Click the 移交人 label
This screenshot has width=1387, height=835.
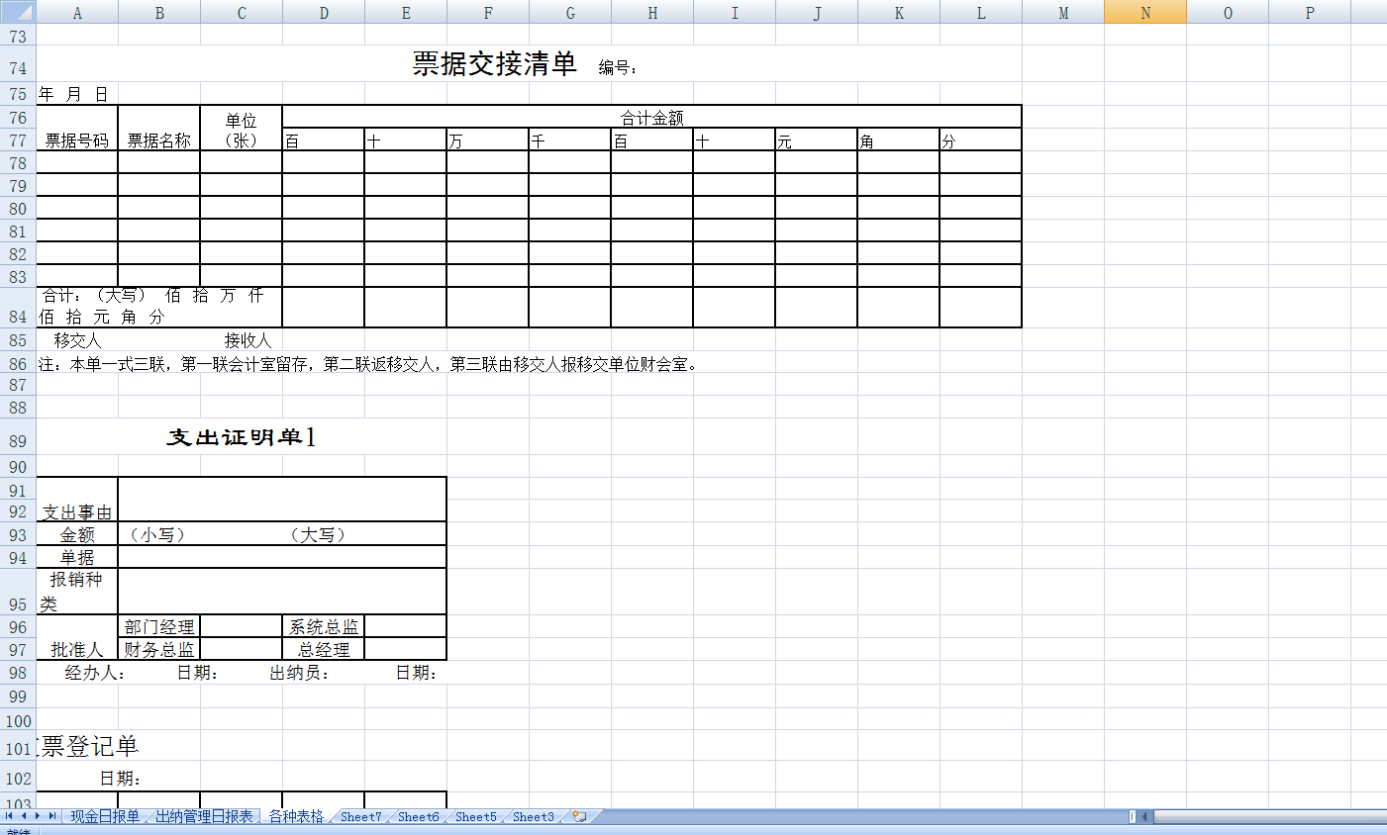click(x=77, y=340)
